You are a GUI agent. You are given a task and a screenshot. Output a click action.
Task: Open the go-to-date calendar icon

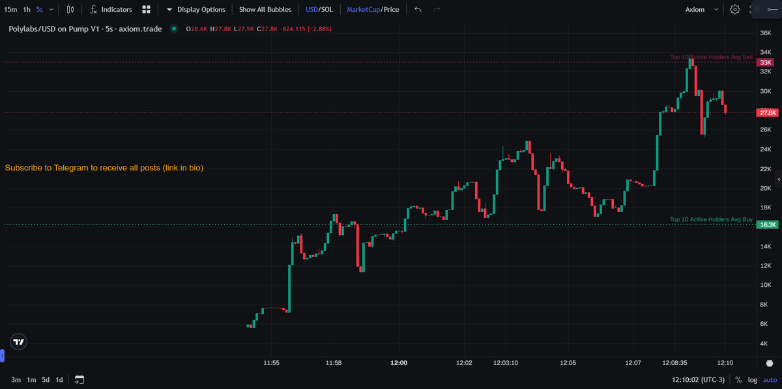point(80,379)
